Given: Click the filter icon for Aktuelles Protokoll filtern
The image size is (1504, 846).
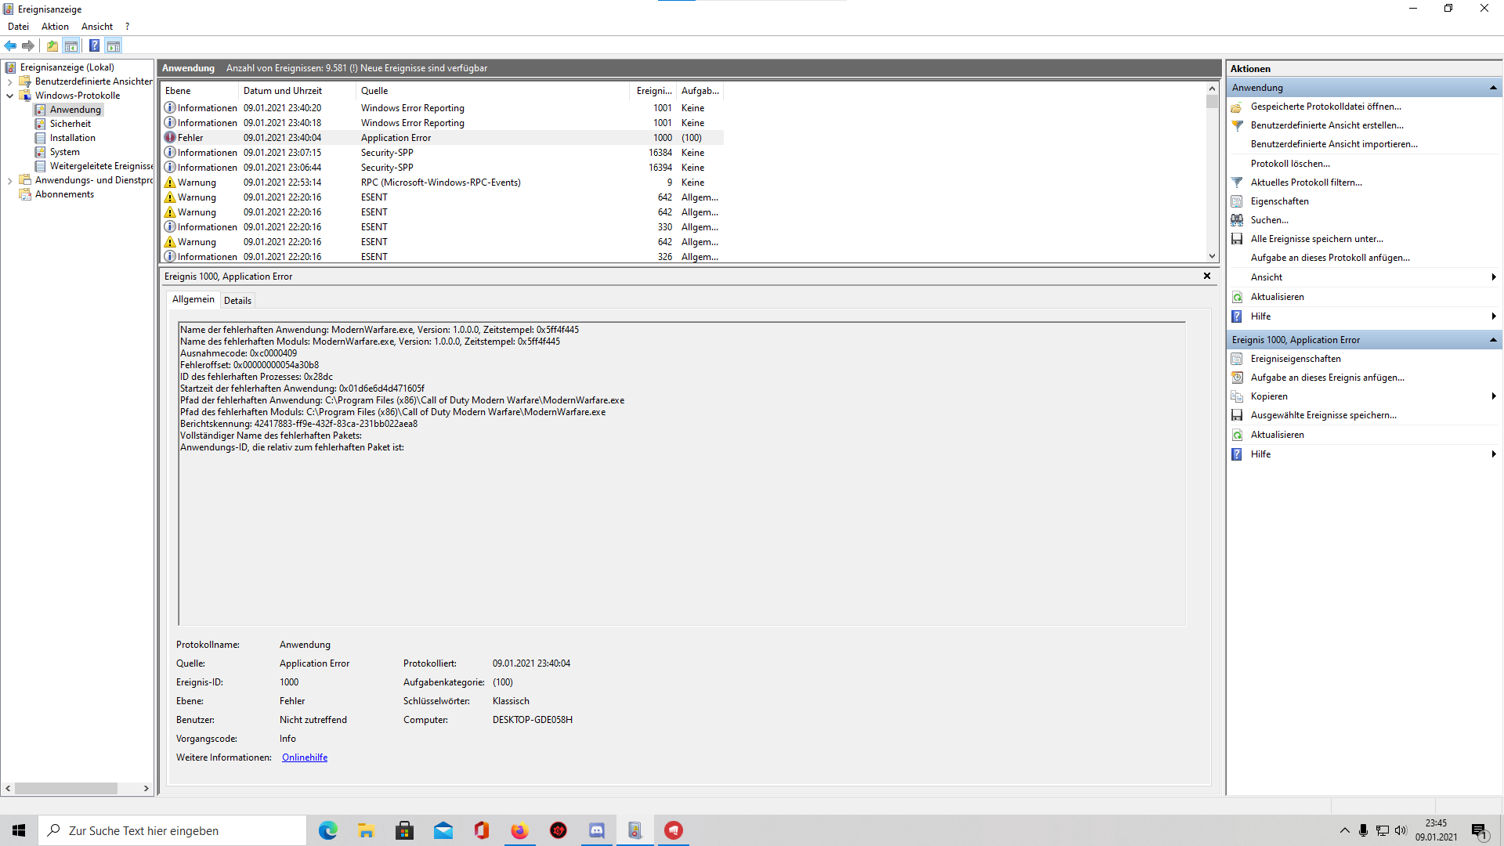Looking at the screenshot, I should point(1237,183).
